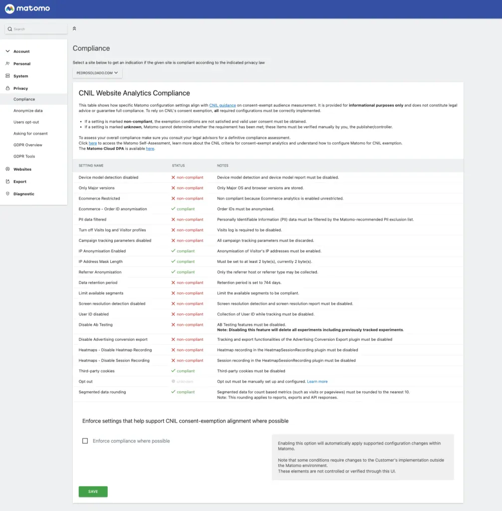Click the double-chevron collapse control above Compliance
The image size is (502, 511).
pyautogui.click(x=74, y=28)
